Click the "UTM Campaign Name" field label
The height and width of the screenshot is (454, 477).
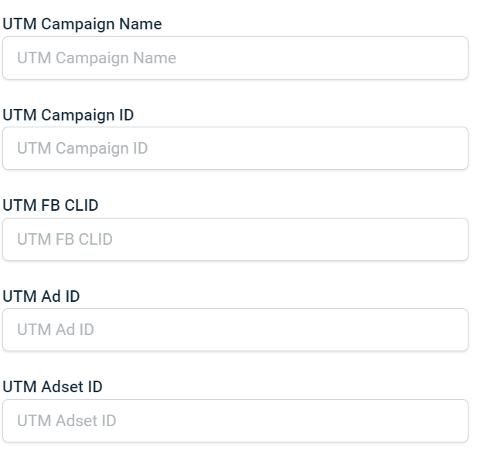pyautogui.click(x=83, y=24)
